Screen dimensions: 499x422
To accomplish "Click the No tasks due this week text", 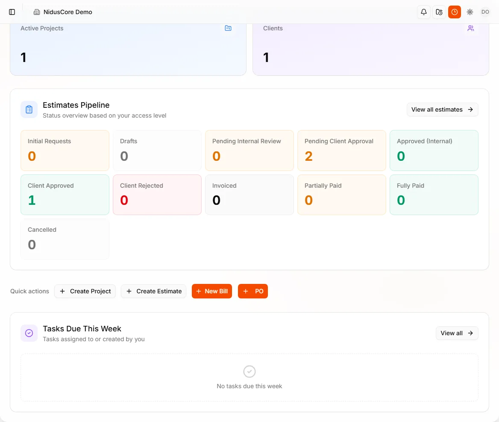I will click(x=249, y=386).
